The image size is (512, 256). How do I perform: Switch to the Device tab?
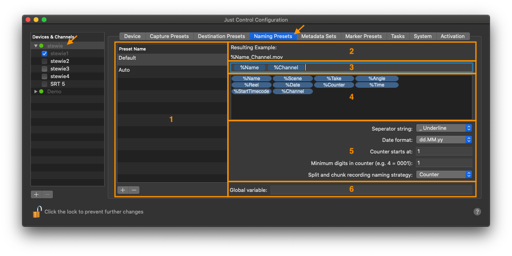pyautogui.click(x=132, y=36)
